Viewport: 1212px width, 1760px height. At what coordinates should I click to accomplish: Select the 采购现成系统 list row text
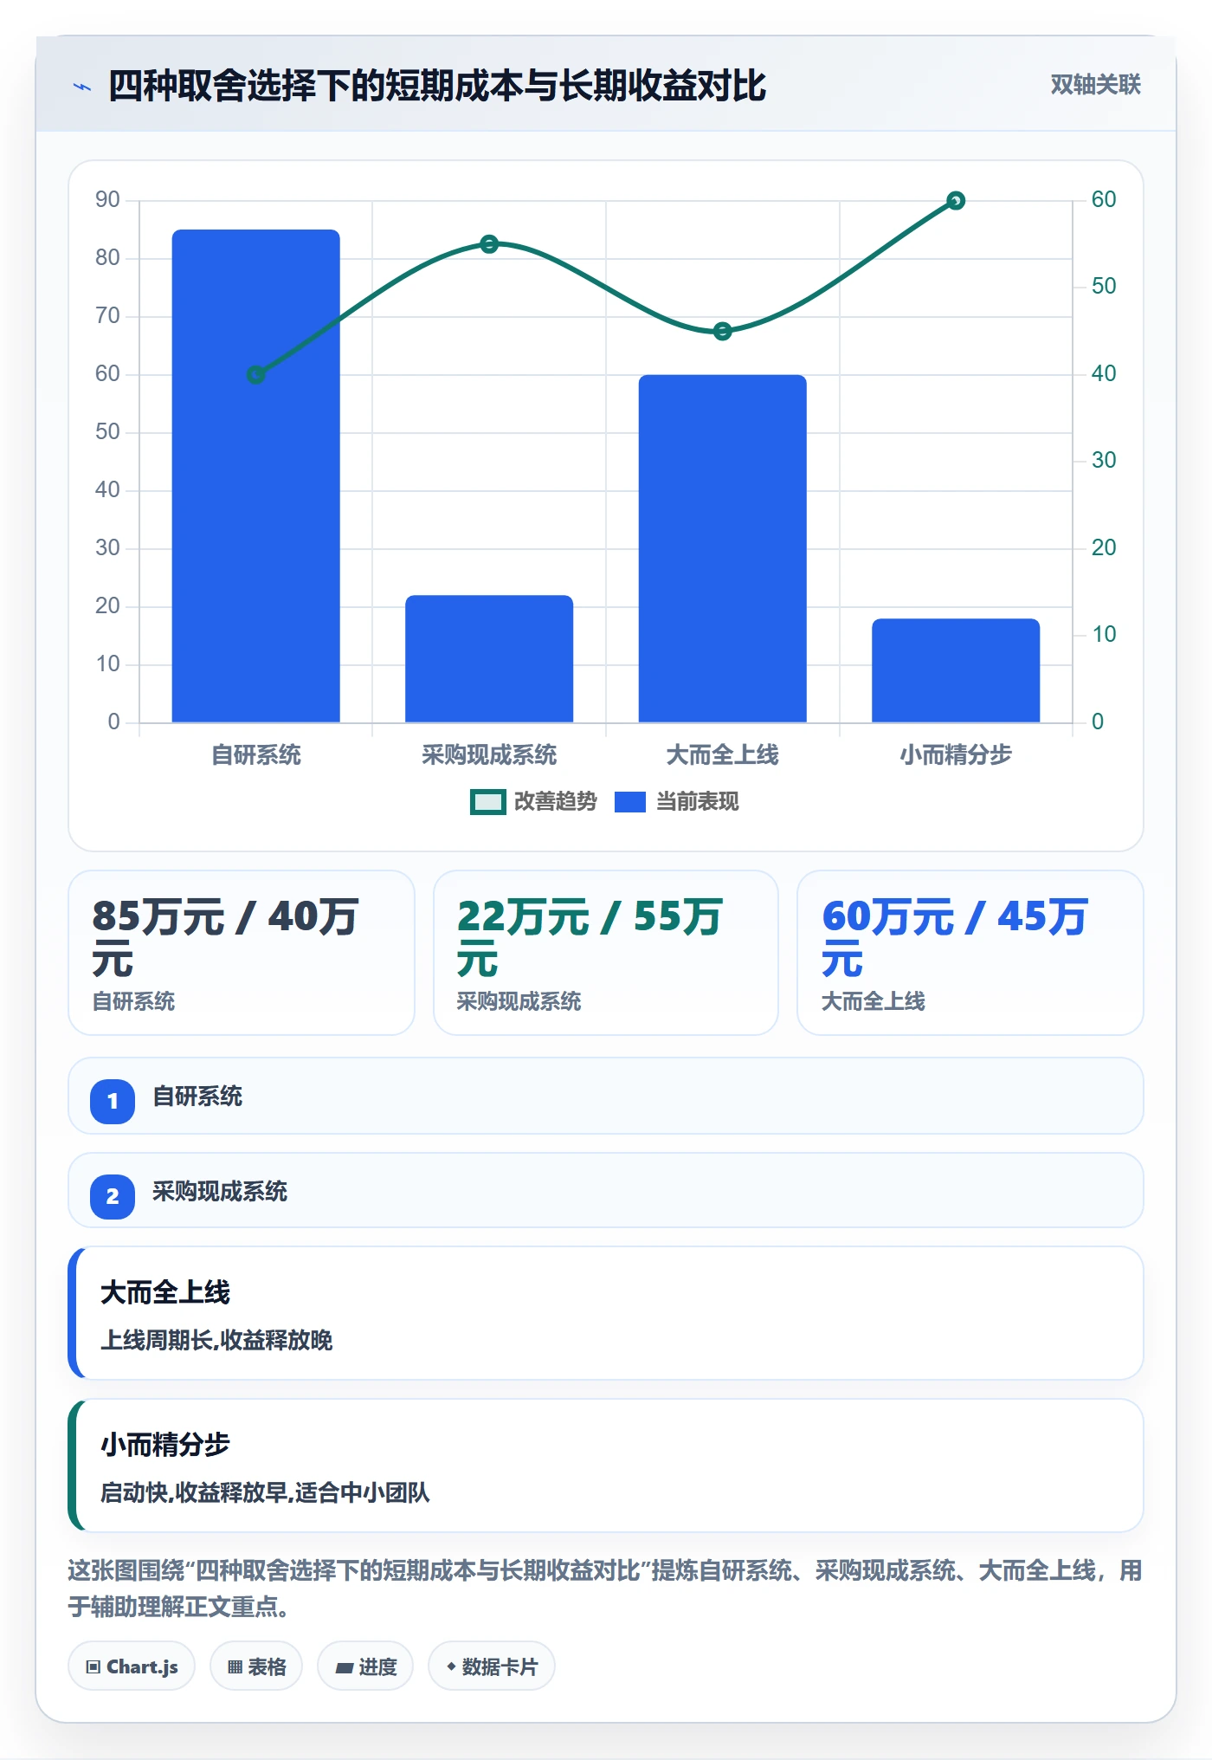(220, 1192)
